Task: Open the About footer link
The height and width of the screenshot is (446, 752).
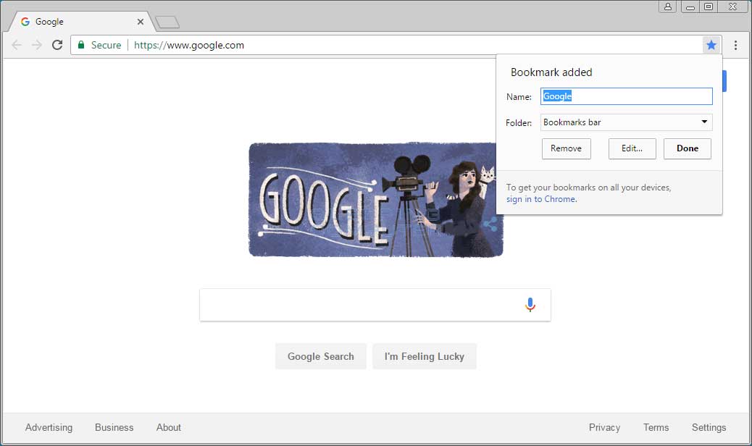Action: (168, 427)
